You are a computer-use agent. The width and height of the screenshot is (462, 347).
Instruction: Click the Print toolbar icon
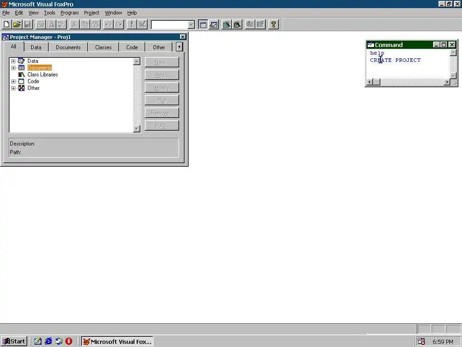click(40, 24)
